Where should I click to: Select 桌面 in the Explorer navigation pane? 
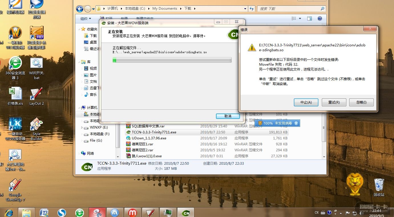[90, 42]
